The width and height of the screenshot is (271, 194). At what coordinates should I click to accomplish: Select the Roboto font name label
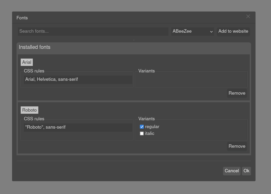pyautogui.click(x=29, y=110)
